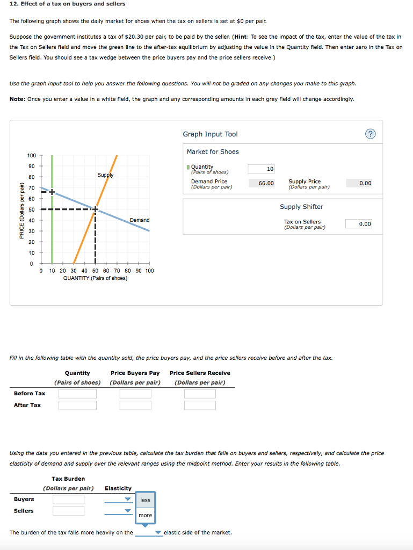Click the Sellers Tax Burden field
The image size is (413, 550).
click(x=68, y=511)
